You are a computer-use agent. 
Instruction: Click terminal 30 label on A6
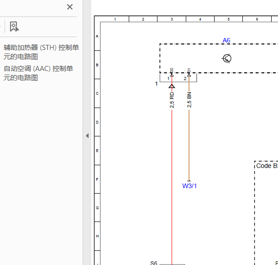[x=172, y=70]
